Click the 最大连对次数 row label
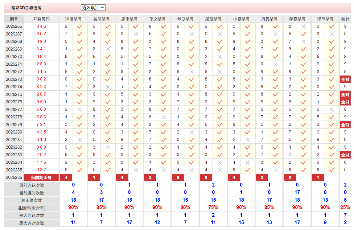The width and height of the screenshot is (354, 230). [x=31, y=223]
